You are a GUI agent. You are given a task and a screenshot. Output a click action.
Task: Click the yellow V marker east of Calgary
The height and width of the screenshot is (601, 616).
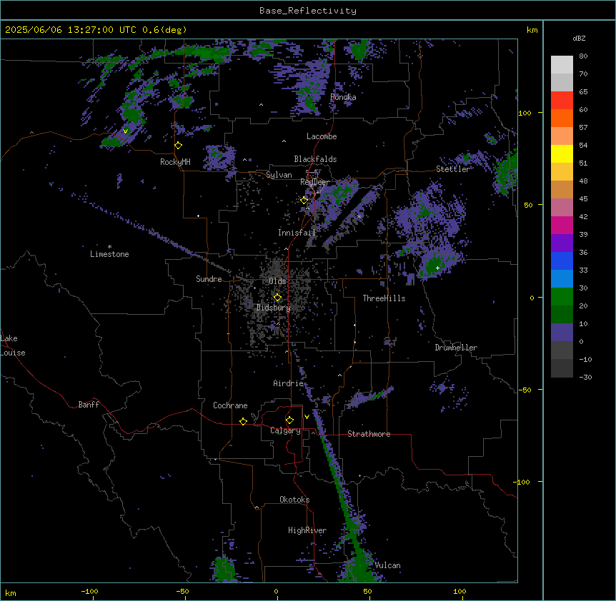tap(307, 417)
